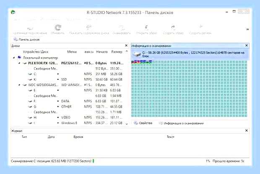
Task: Select the C: partition drive icon
Action: point(30,74)
